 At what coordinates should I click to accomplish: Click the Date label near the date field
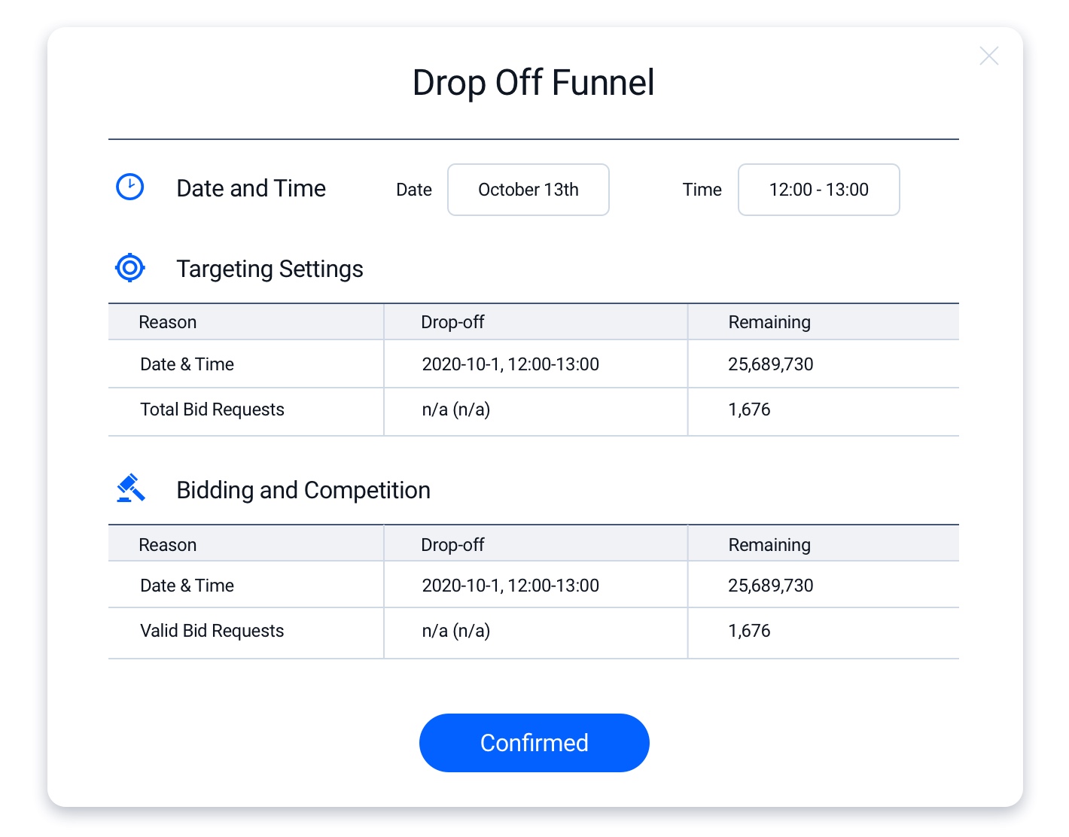pyautogui.click(x=413, y=190)
